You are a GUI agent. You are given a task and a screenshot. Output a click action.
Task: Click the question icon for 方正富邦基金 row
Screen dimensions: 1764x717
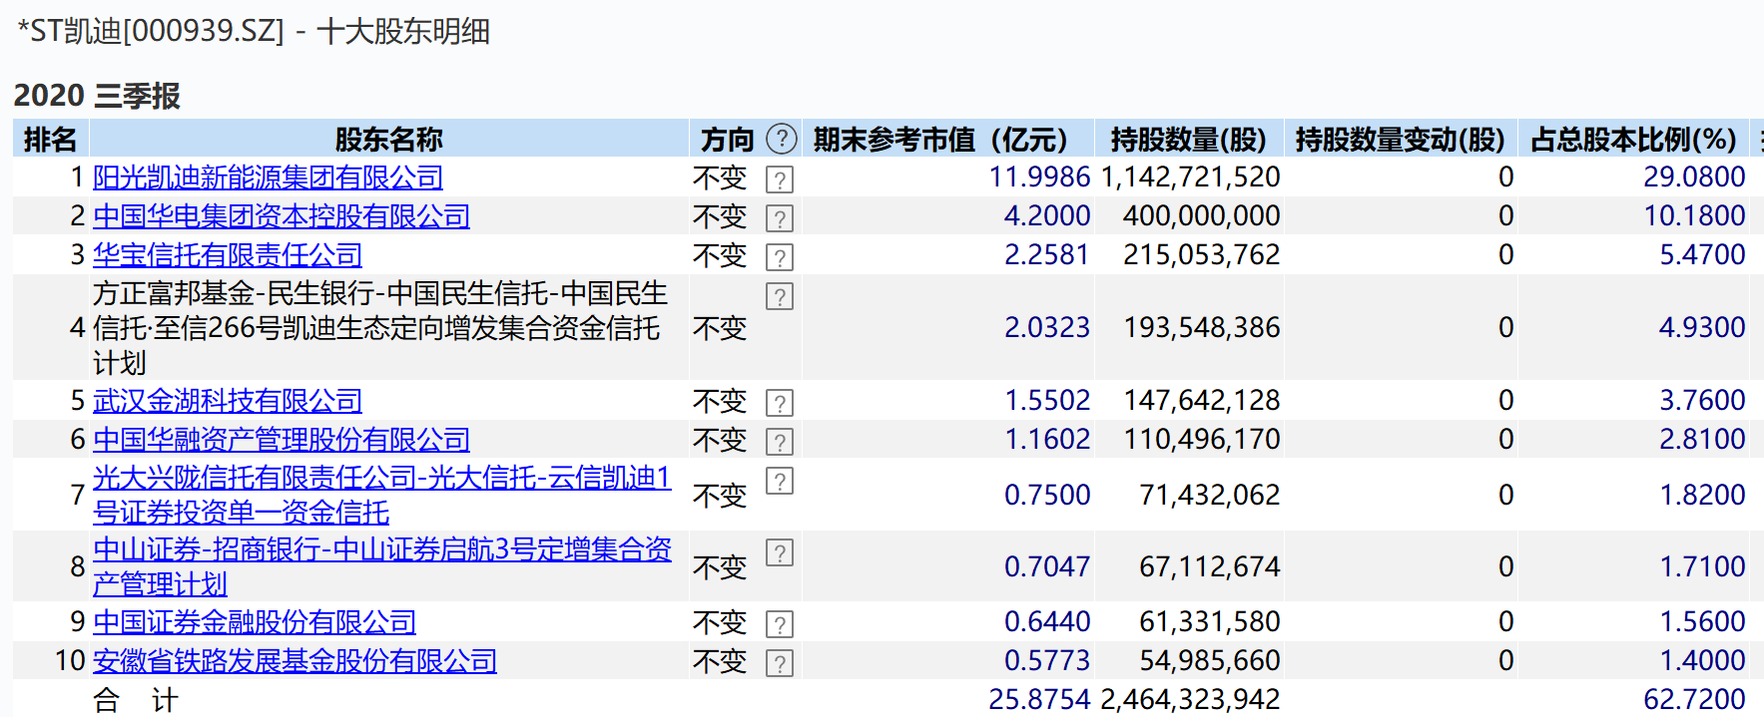tap(780, 296)
